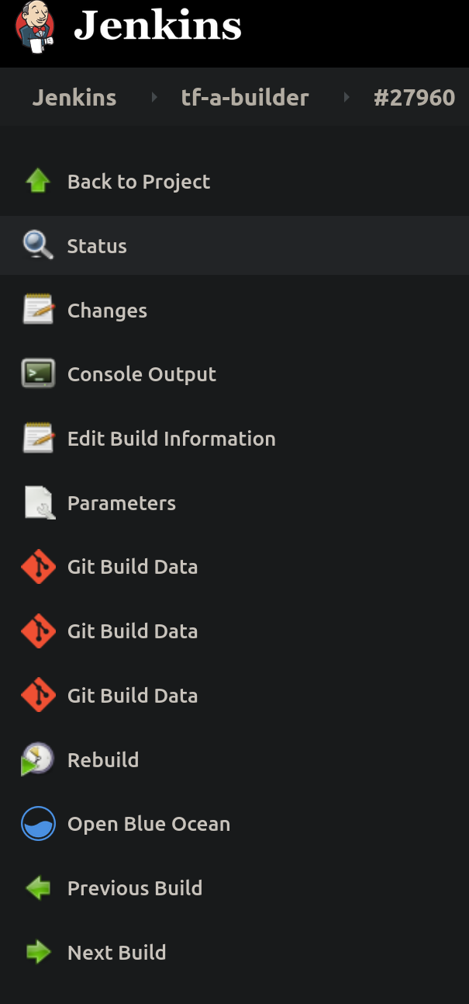Open the Parameters menu entry
469x1004 pixels.
122,503
